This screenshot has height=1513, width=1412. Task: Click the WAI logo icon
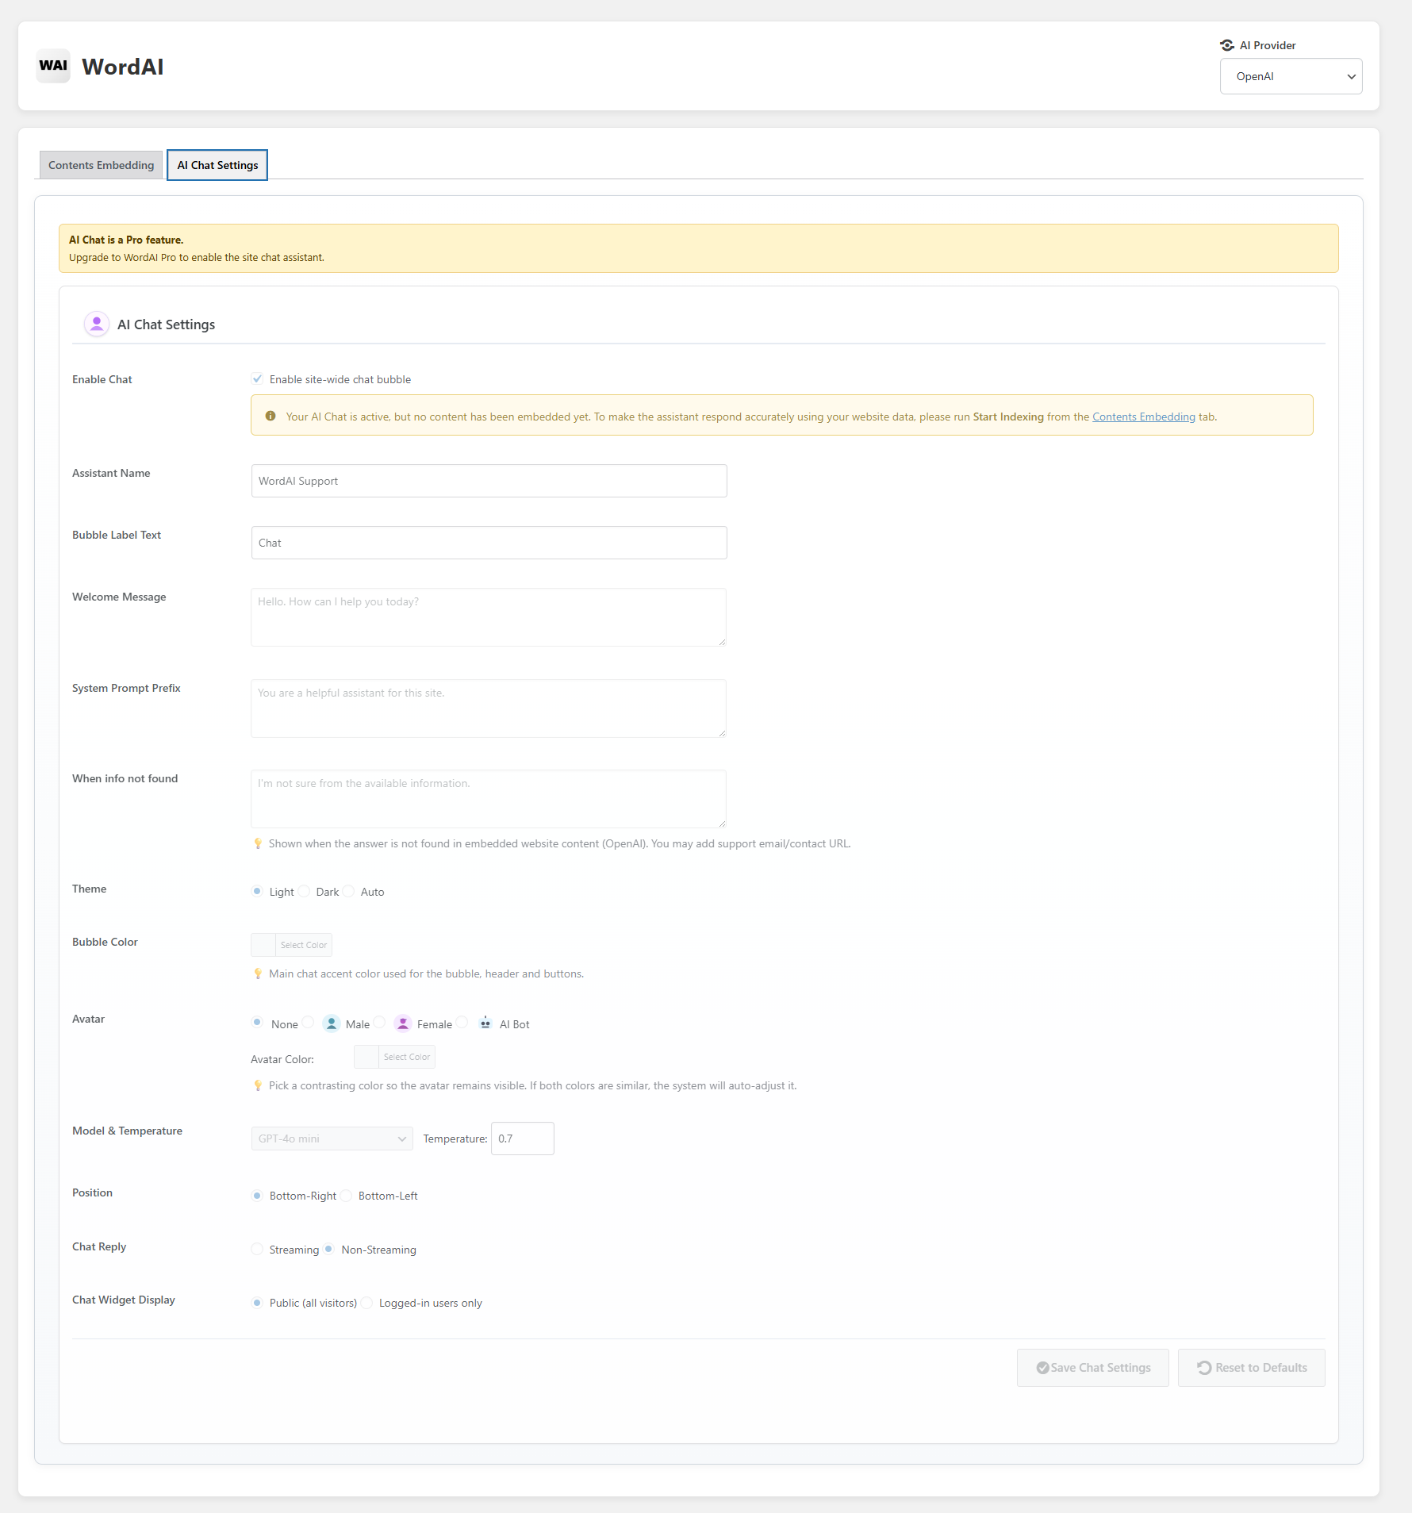(53, 66)
